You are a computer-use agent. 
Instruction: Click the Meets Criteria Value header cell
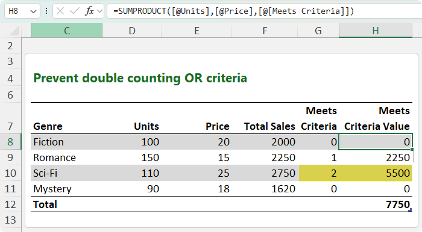coord(376,118)
